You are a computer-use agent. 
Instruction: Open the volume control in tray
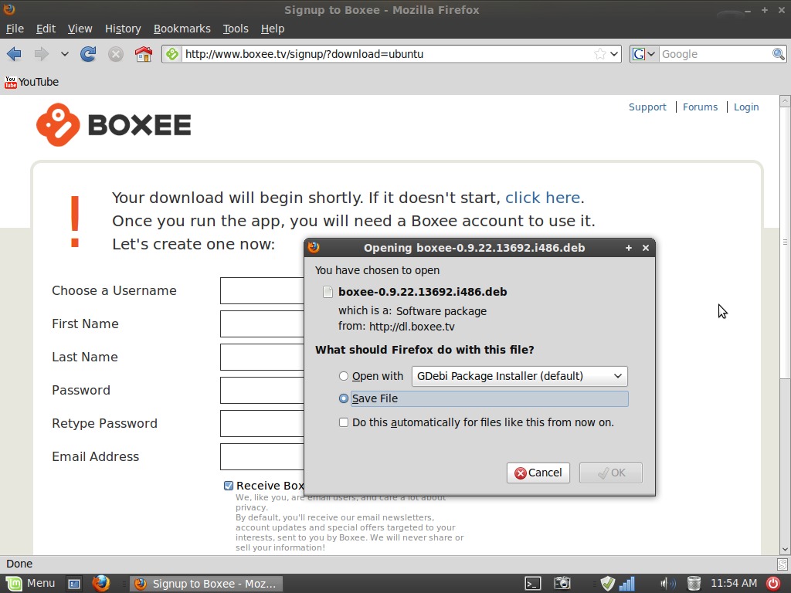pos(668,584)
